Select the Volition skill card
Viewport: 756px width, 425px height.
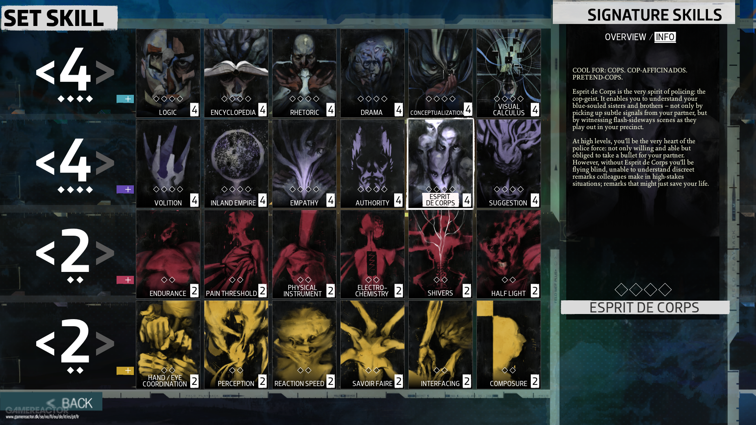pyautogui.click(x=168, y=164)
